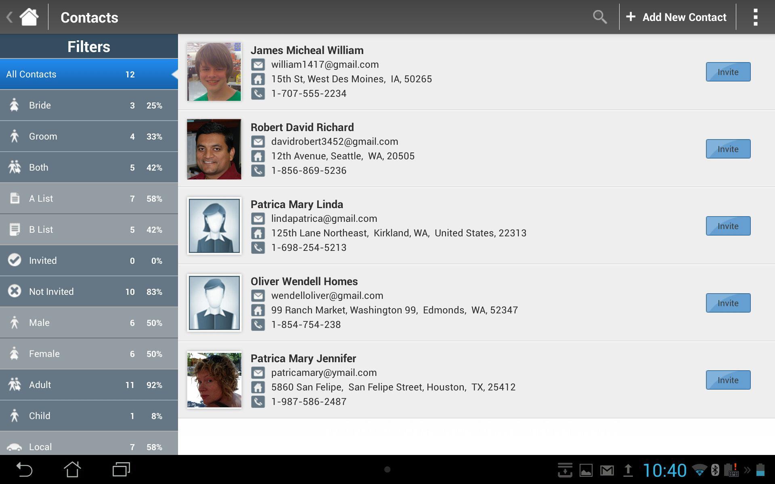Filter by Child contacts
Screen dimensions: 775x484
[x=89, y=416]
